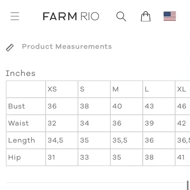Open the search magnifier icon
Screen dimensions: 190x190
click(x=121, y=16)
